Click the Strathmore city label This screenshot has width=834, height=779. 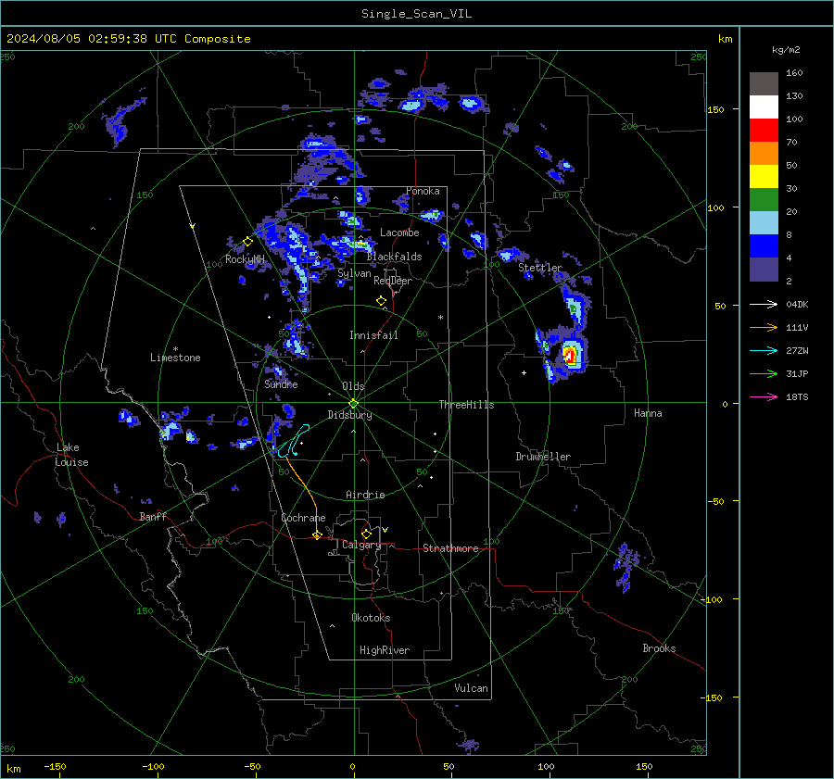click(450, 548)
